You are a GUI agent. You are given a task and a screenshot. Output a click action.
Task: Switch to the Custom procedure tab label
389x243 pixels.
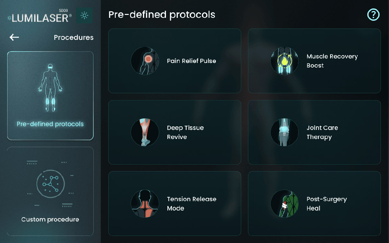50,219
